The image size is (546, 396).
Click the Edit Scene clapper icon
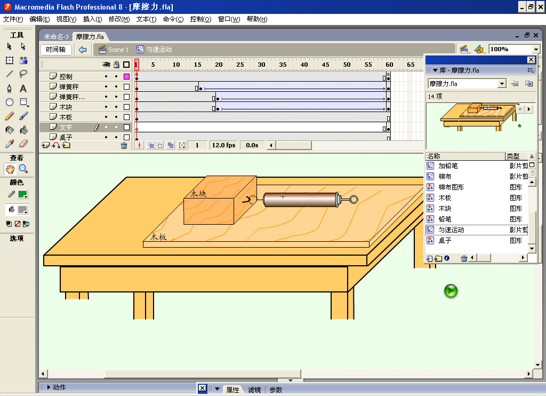tap(464, 50)
